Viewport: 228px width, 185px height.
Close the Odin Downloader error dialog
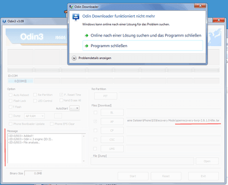coord(200,6)
